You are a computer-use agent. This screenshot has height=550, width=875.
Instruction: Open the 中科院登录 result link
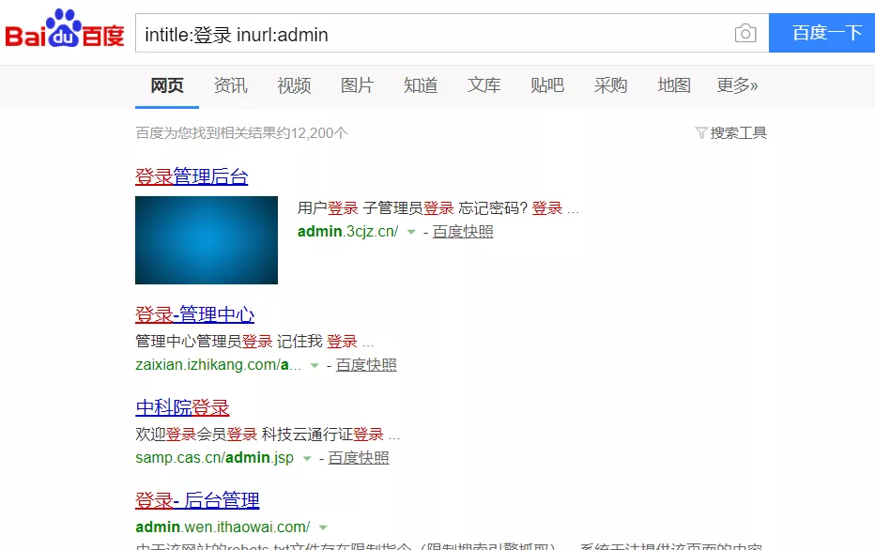(x=182, y=407)
